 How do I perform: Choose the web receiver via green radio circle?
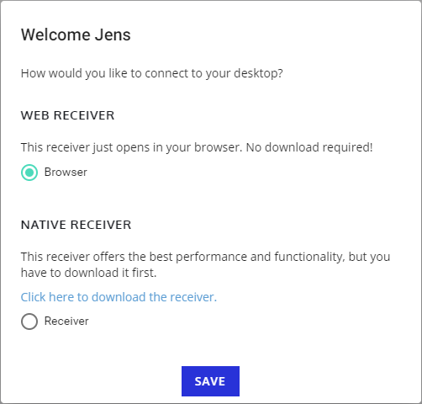29,173
